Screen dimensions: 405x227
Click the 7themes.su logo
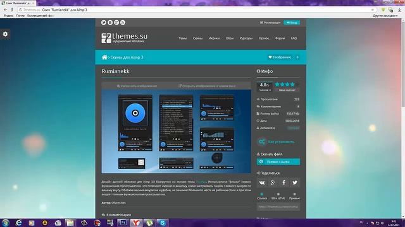coord(125,38)
